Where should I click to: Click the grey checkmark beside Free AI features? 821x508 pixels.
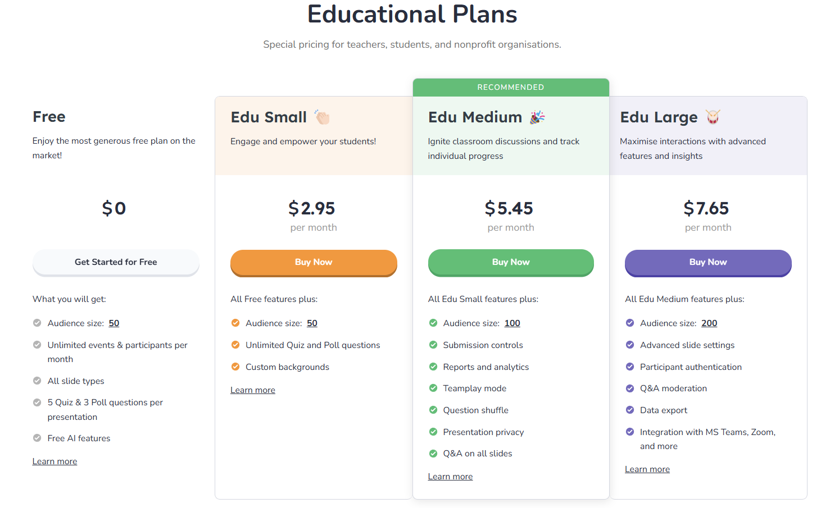[37, 438]
